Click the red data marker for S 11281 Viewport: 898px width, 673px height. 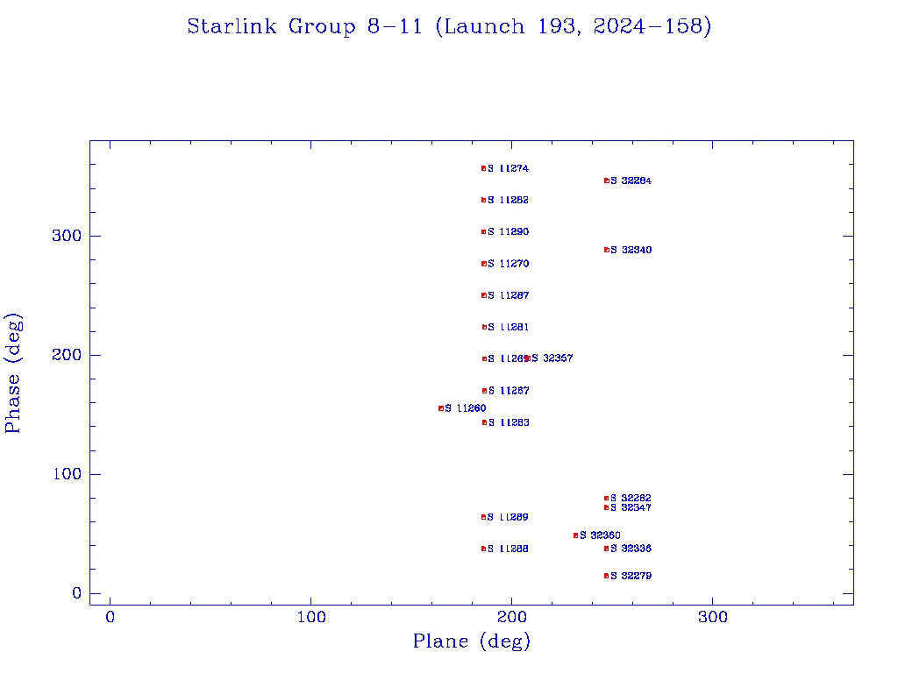(484, 328)
